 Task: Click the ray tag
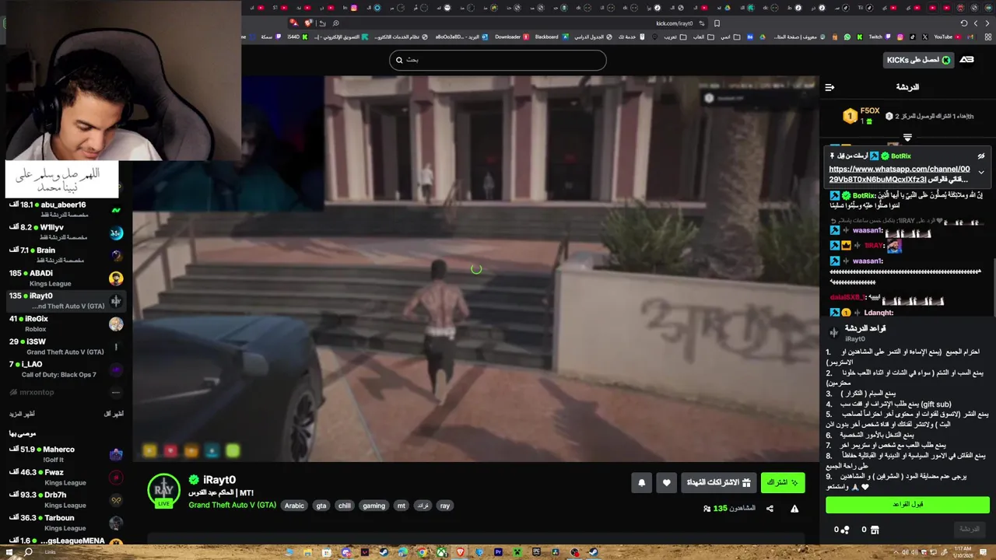tap(445, 506)
